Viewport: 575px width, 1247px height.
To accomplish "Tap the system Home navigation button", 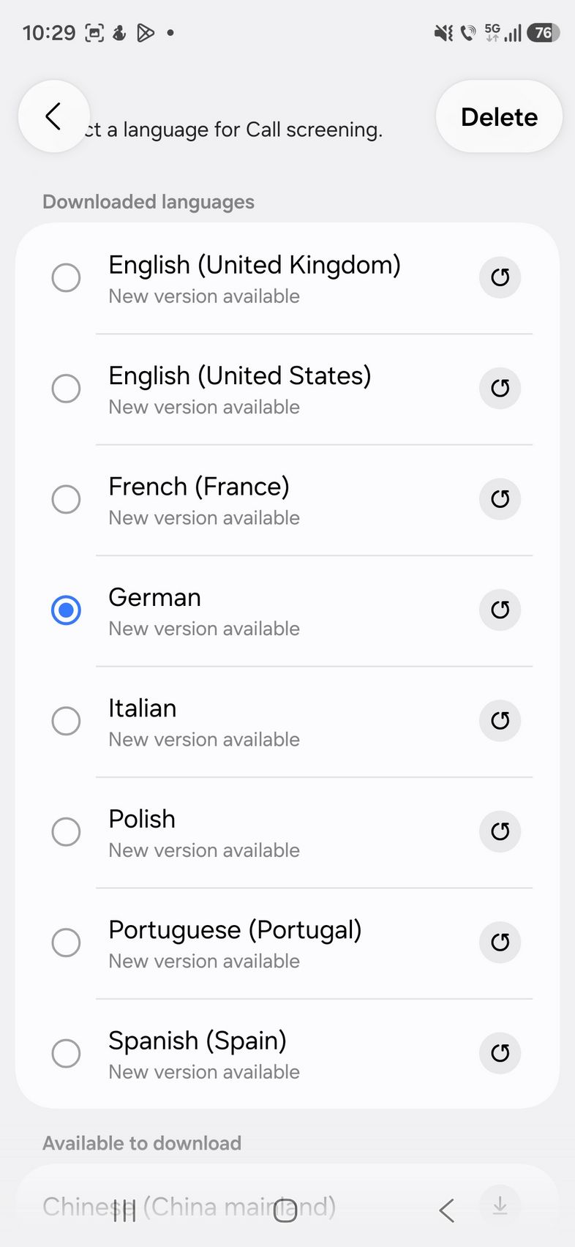I will coord(285,1210).
